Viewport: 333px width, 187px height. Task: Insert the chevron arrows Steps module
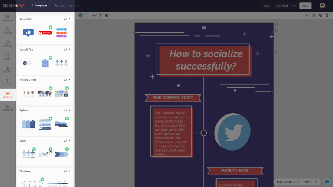pyautogui.click(x=62, y=155)
